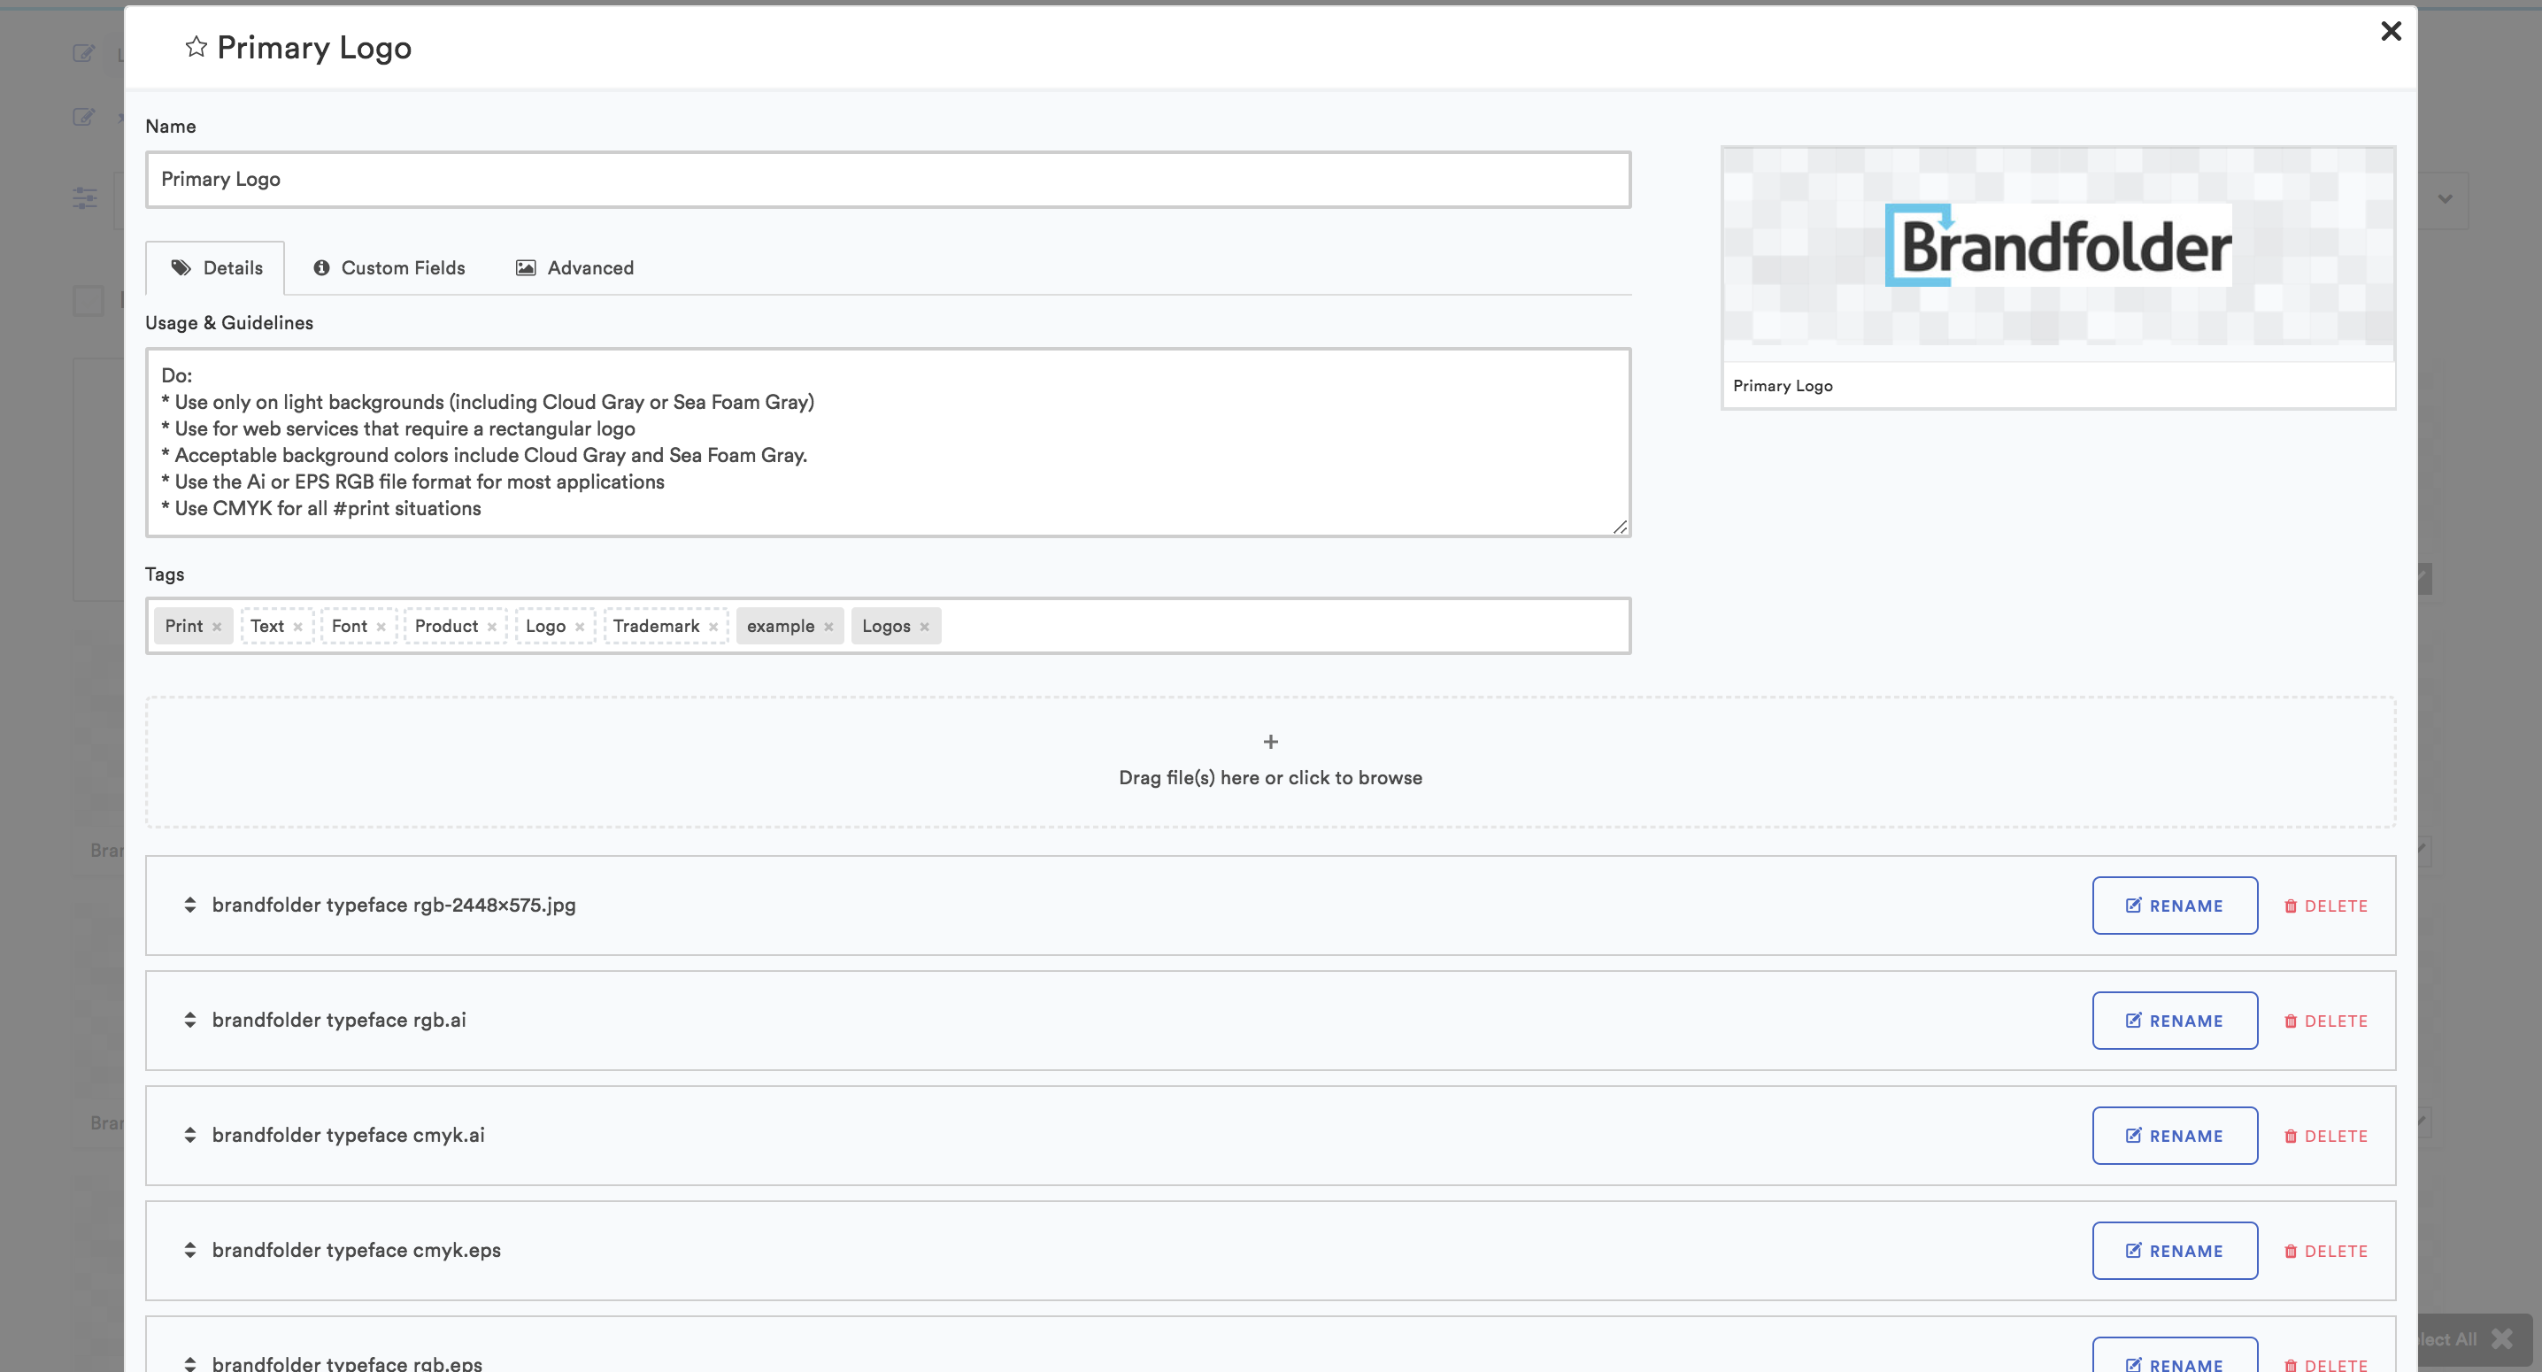Click the info icon on the Custom Fields tab
This screenshot has height=1372, width=2542.
[321, 267]
